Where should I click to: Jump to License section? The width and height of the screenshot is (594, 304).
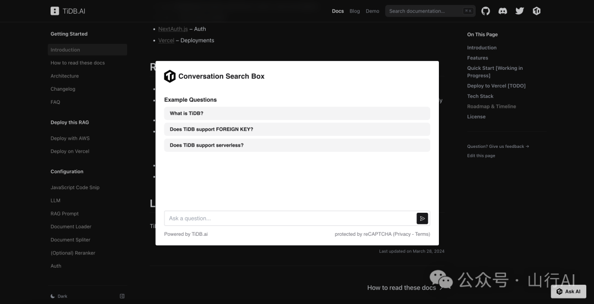coord(476,117)
